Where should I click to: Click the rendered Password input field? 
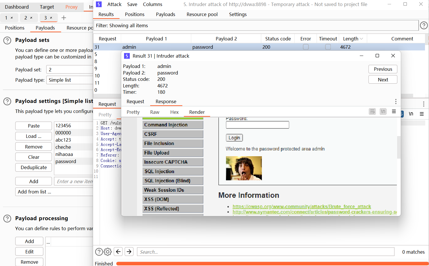point(258,125)
